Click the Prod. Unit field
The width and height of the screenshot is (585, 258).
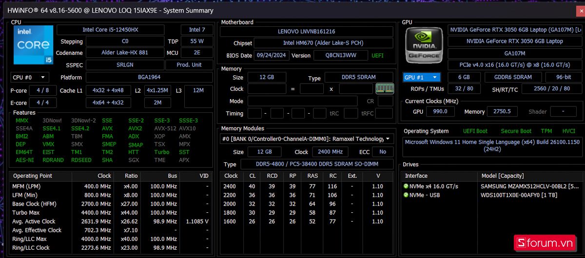(189, 65)
